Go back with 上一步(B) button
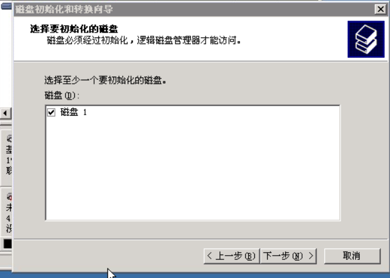This screenshot has width=390, height=278. point(231,256)
